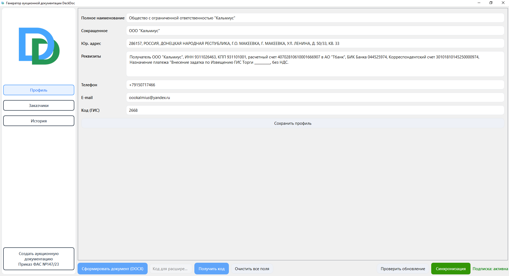Viewport: 509px width, 276px height.
Task: Select the Реквизиты text area
Action: (x=292, y=64)
